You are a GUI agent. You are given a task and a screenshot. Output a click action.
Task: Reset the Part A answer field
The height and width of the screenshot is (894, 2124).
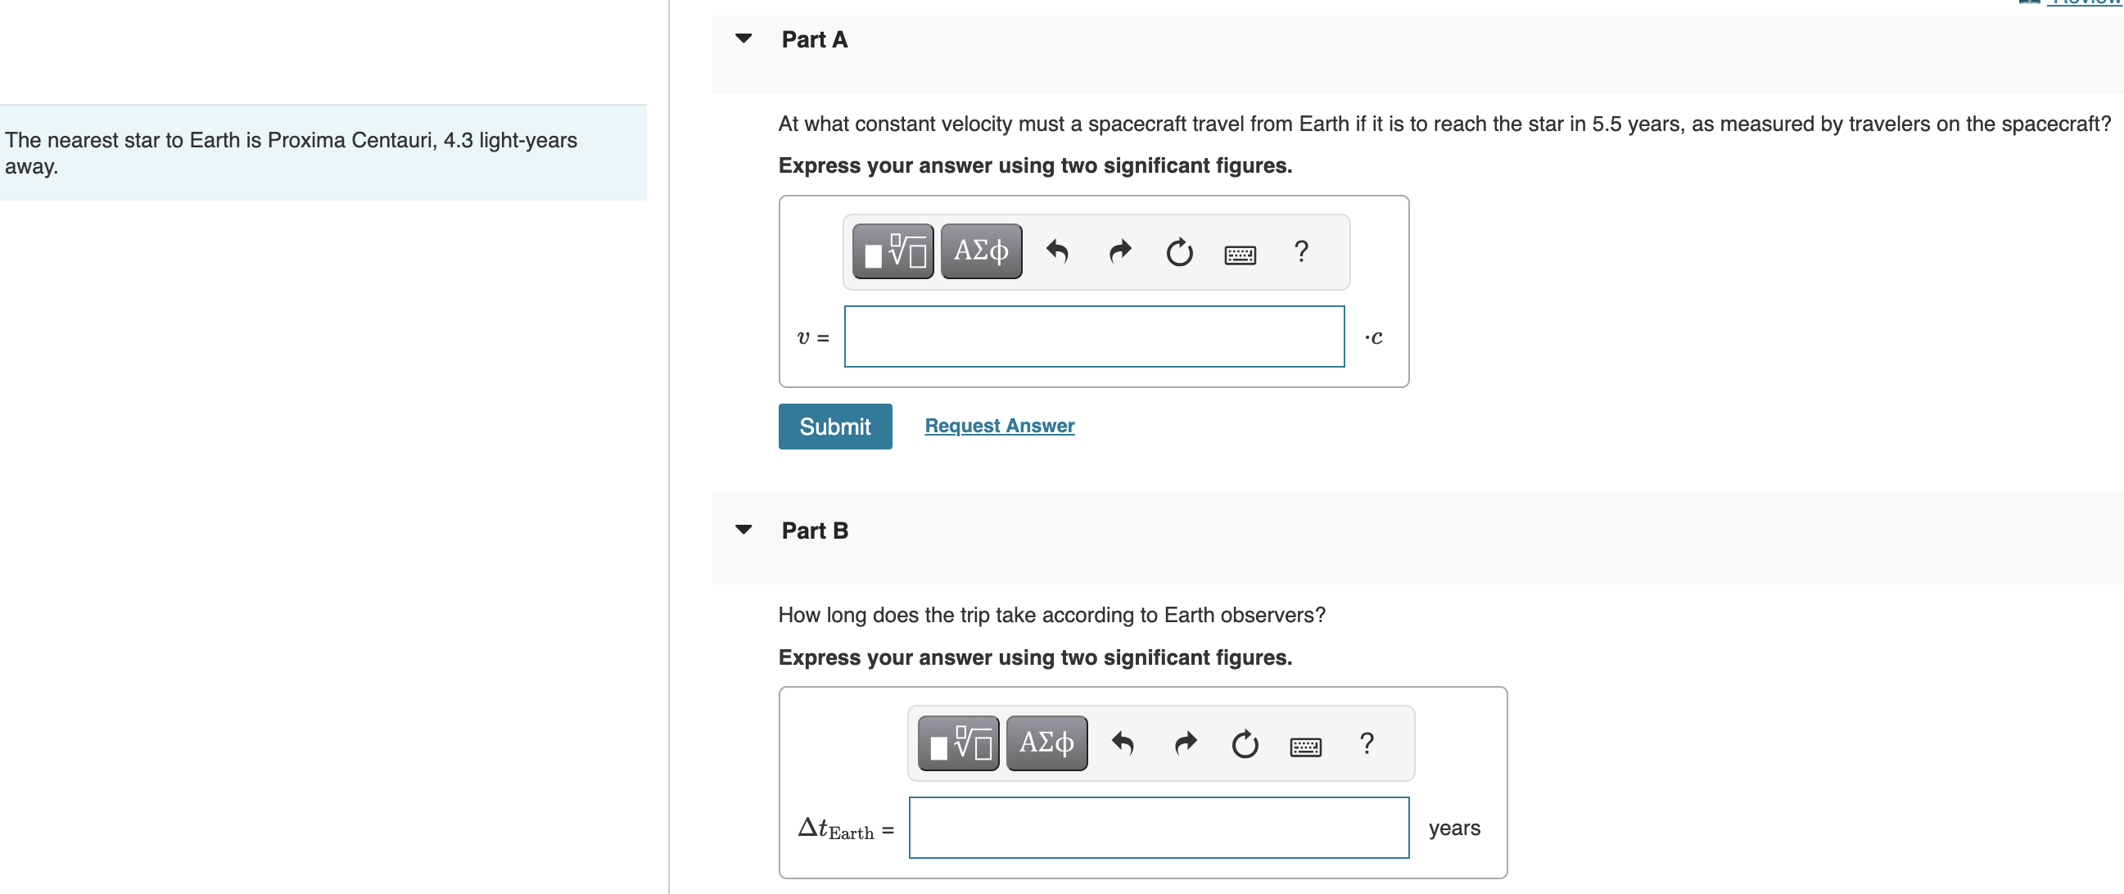[x=1179, y=251]
